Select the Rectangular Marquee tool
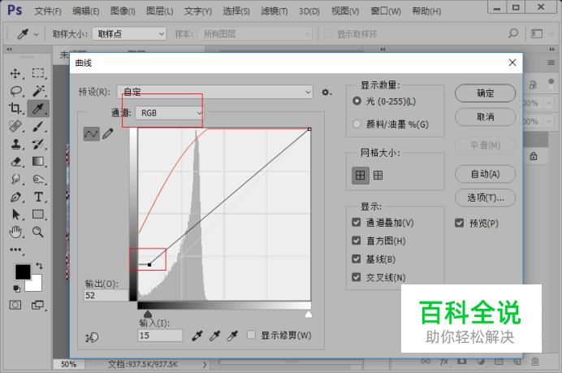The width and height of the screenshot is (562, 373). click(x=38, y=73)
